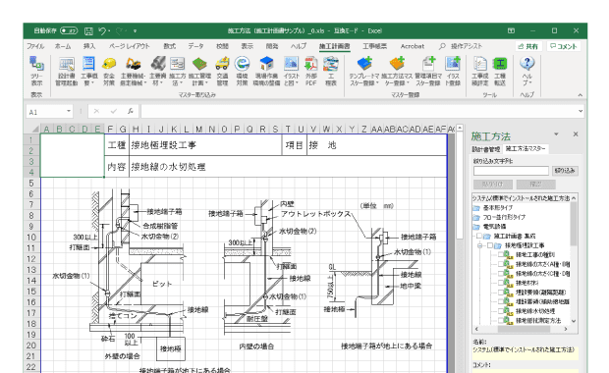
Task: Tick checkbox for 接地線の太さ(A種・B種
Action: click(501, 264)
